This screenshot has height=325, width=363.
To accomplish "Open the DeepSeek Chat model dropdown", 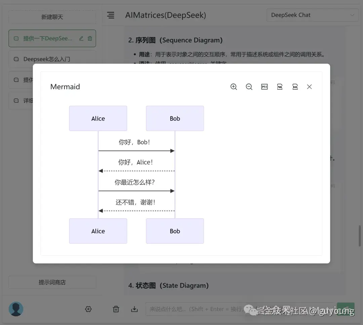I will click(x=312, y=15).
